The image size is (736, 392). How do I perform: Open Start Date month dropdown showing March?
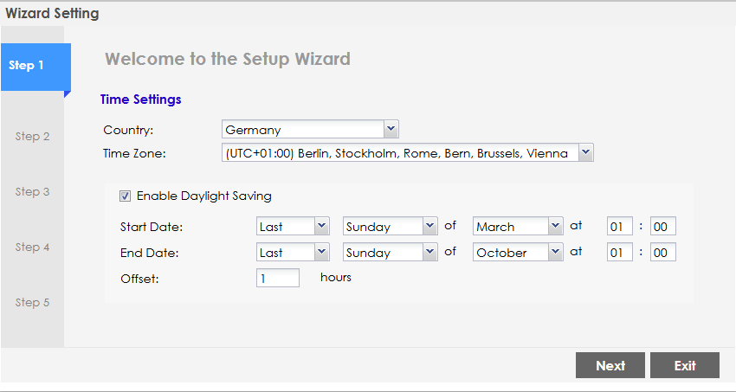[x=518, y=227]
